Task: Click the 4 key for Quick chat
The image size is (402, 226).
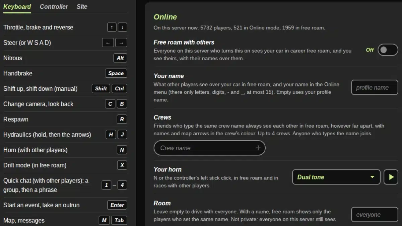Action: coord(122,185)
